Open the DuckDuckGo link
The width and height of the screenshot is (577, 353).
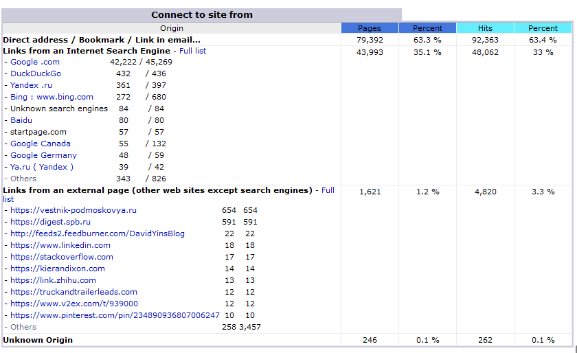(x=36, y=73)
